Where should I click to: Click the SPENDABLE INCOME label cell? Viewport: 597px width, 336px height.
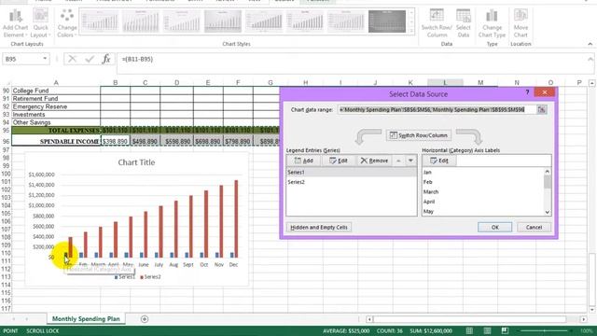point(56,141)
